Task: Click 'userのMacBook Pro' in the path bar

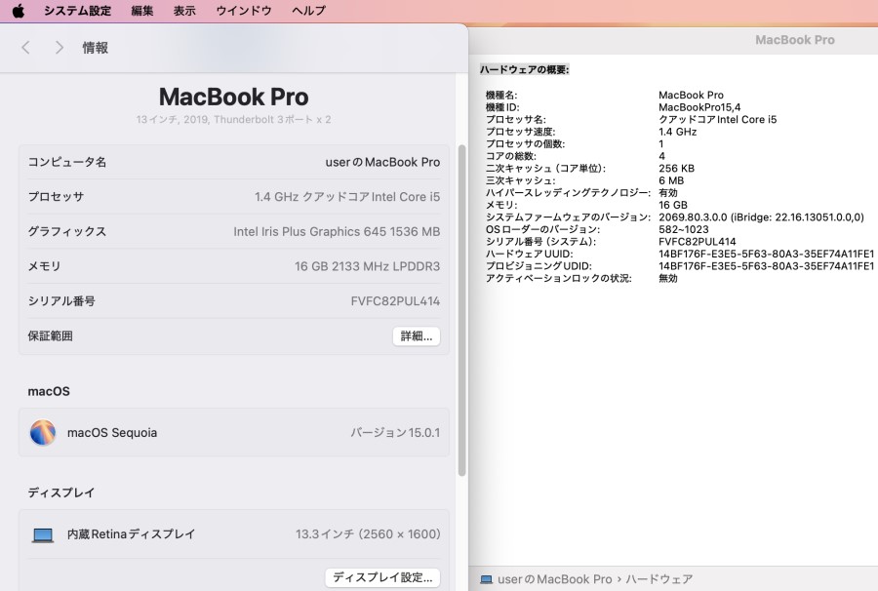Action: pyautogui.click(x=555, y=579)
